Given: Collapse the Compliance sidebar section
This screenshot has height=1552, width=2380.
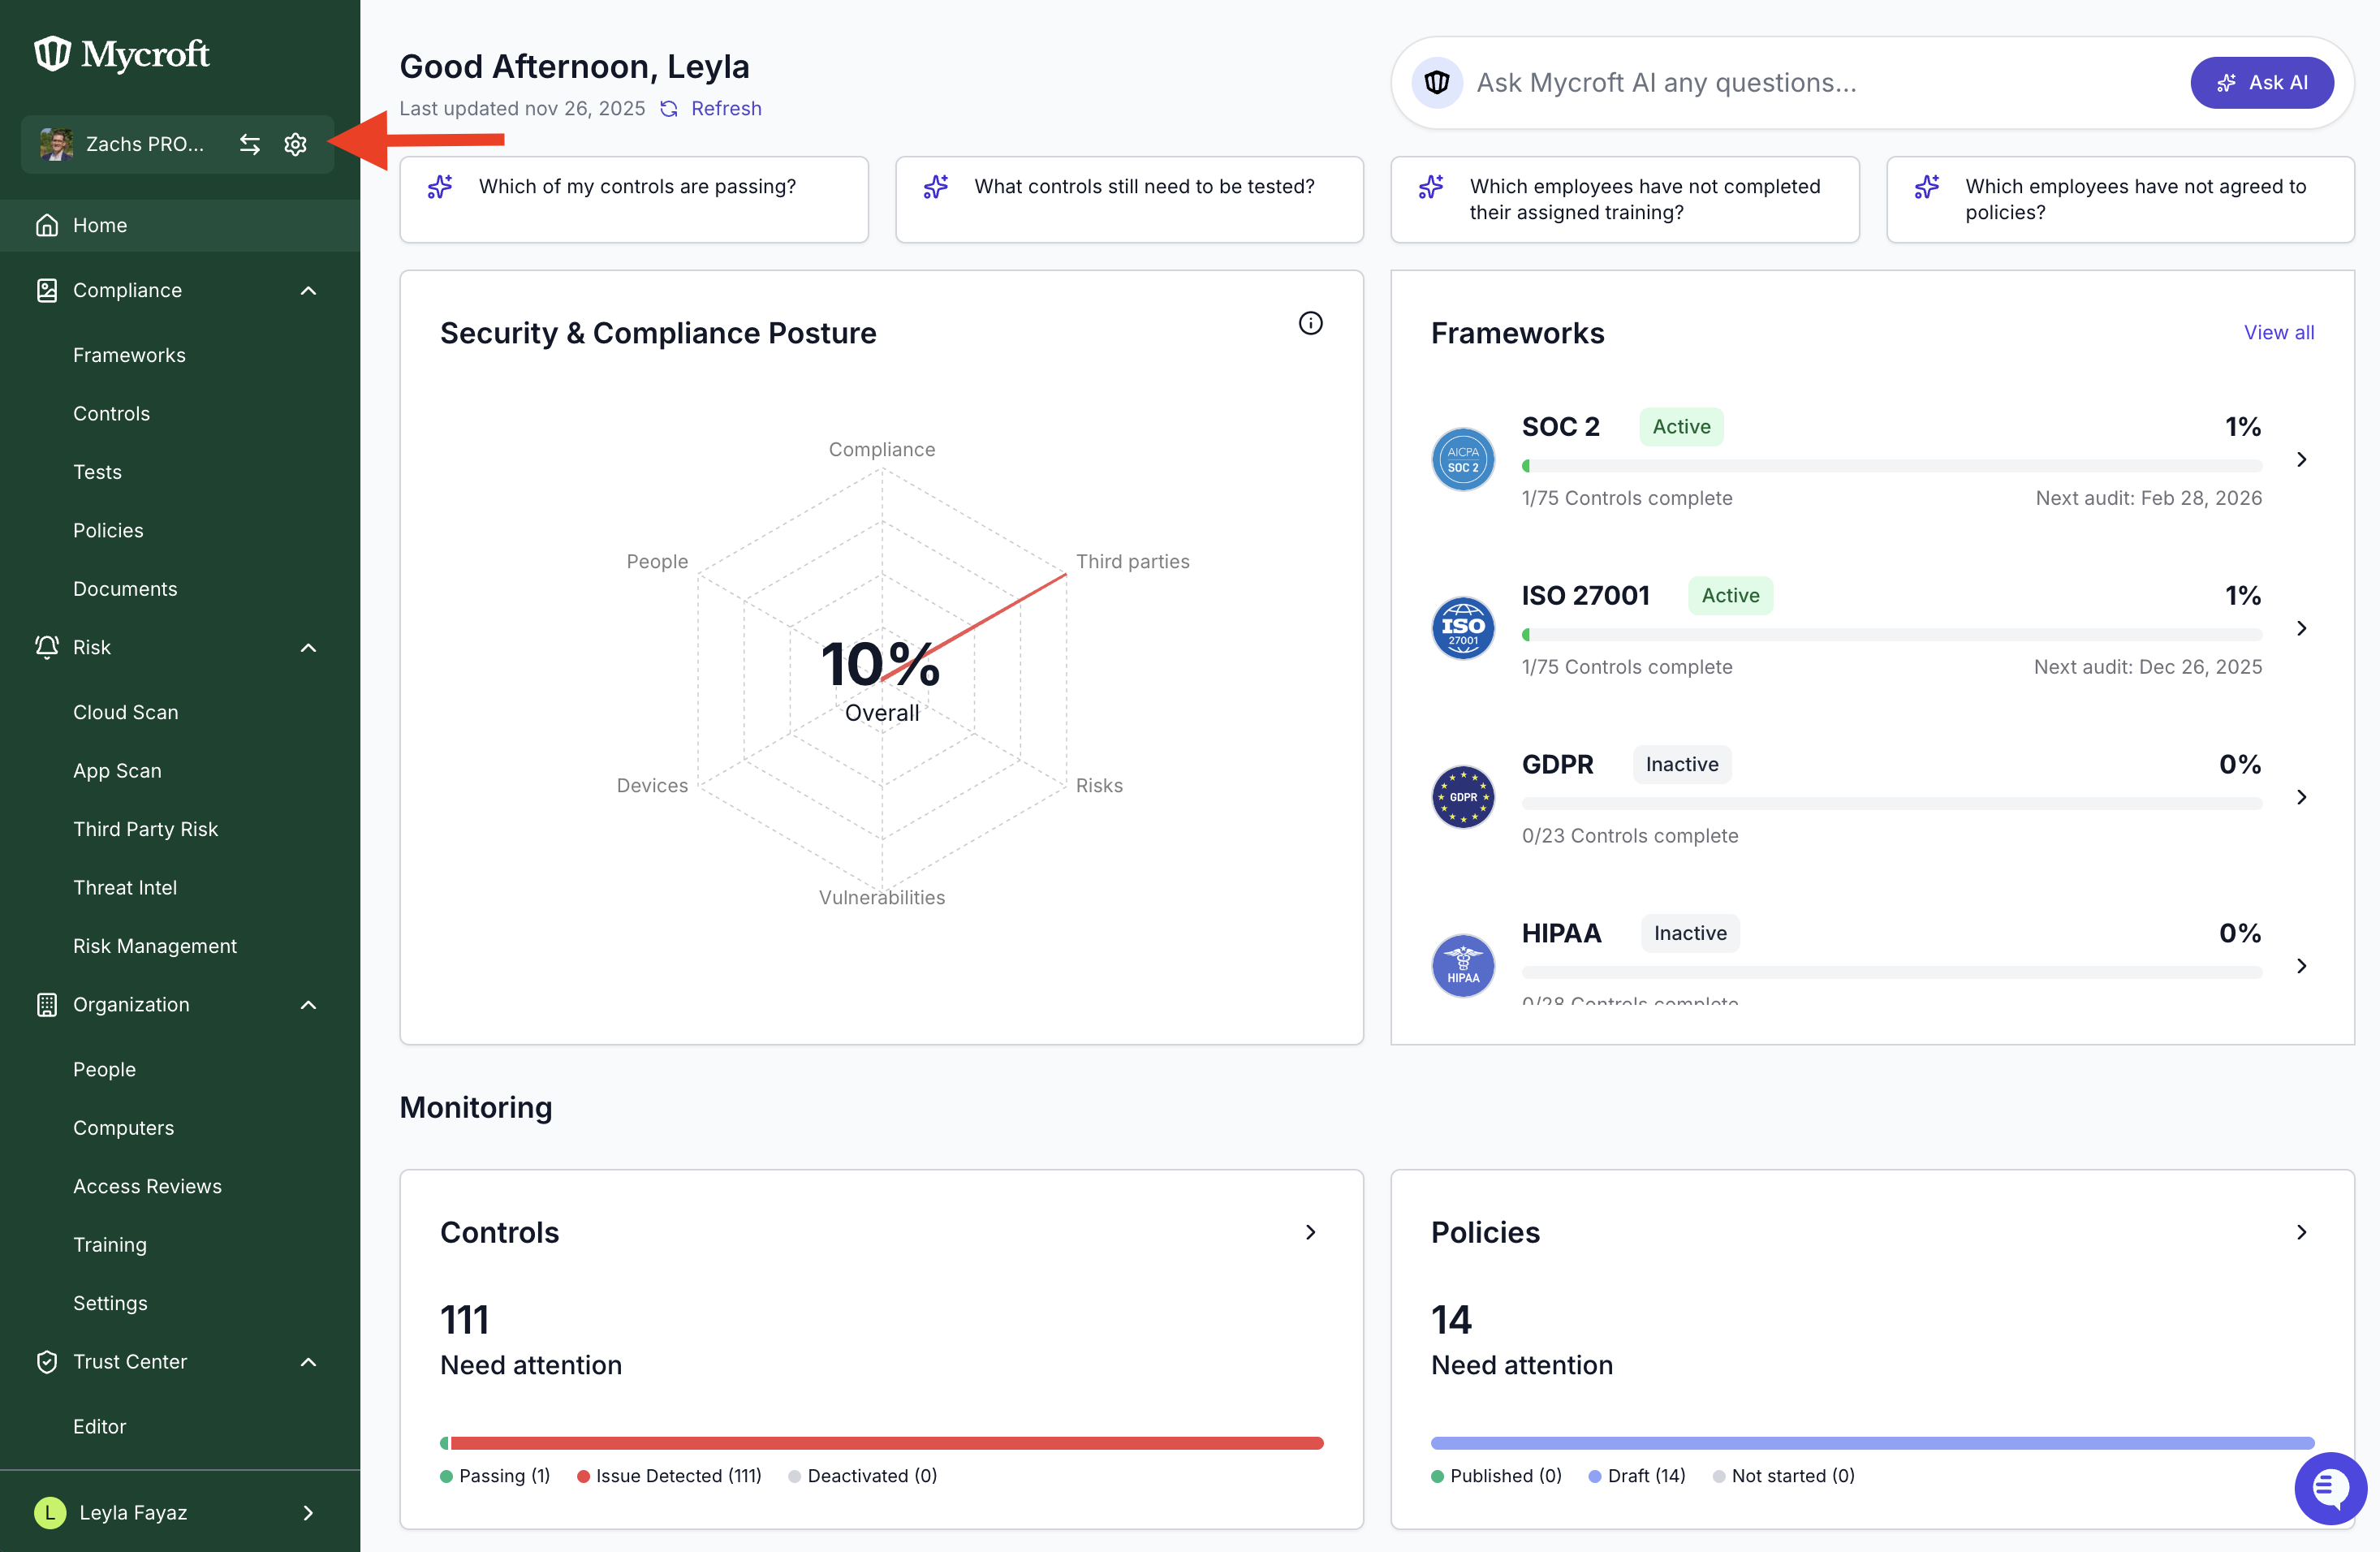Looking at the screenshot, I should [308, 290].
